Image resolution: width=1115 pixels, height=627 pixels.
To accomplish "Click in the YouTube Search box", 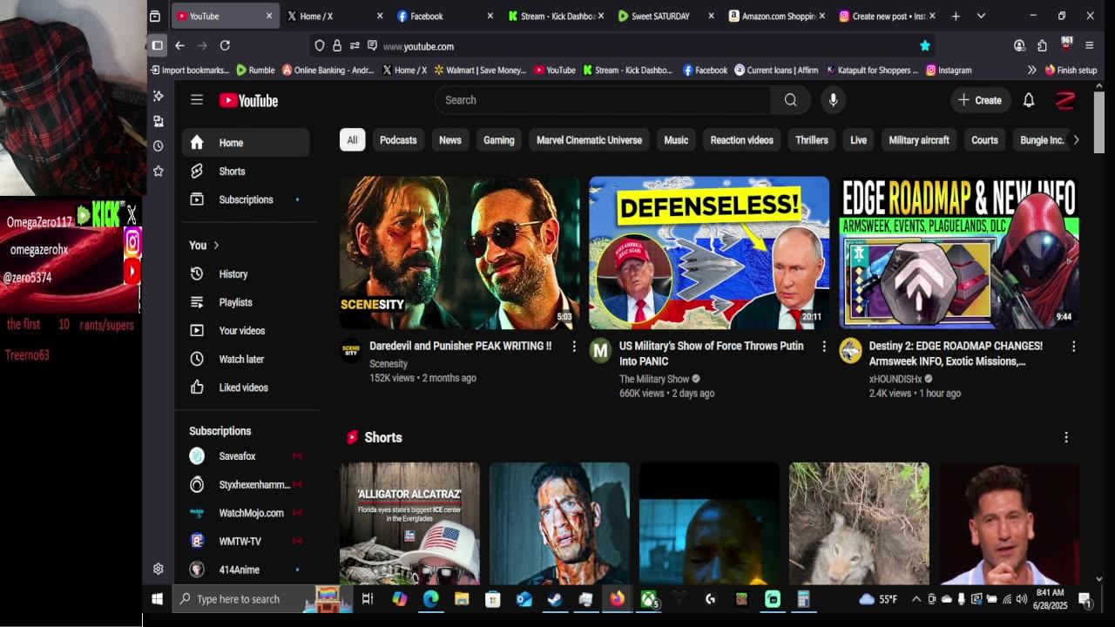I will pyautogui.click(x=603, y=100).
